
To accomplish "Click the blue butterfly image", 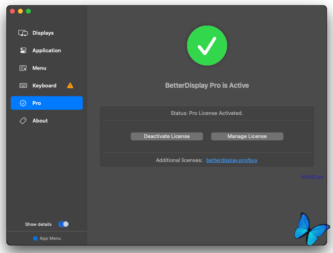I will click(311, 229).
